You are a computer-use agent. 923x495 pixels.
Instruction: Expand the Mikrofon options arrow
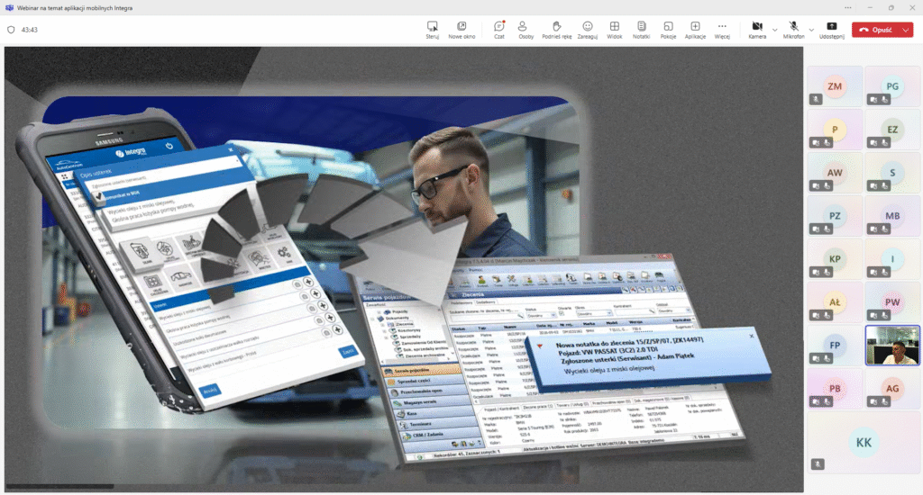[811, 30]
